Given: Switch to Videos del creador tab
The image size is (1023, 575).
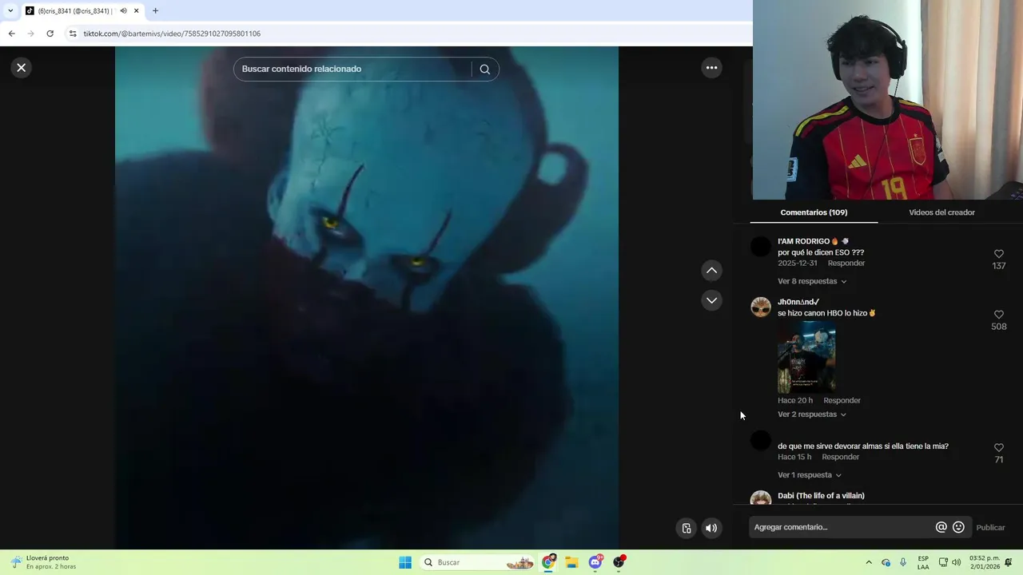Looking at the screenshot, I should point(941,212).
